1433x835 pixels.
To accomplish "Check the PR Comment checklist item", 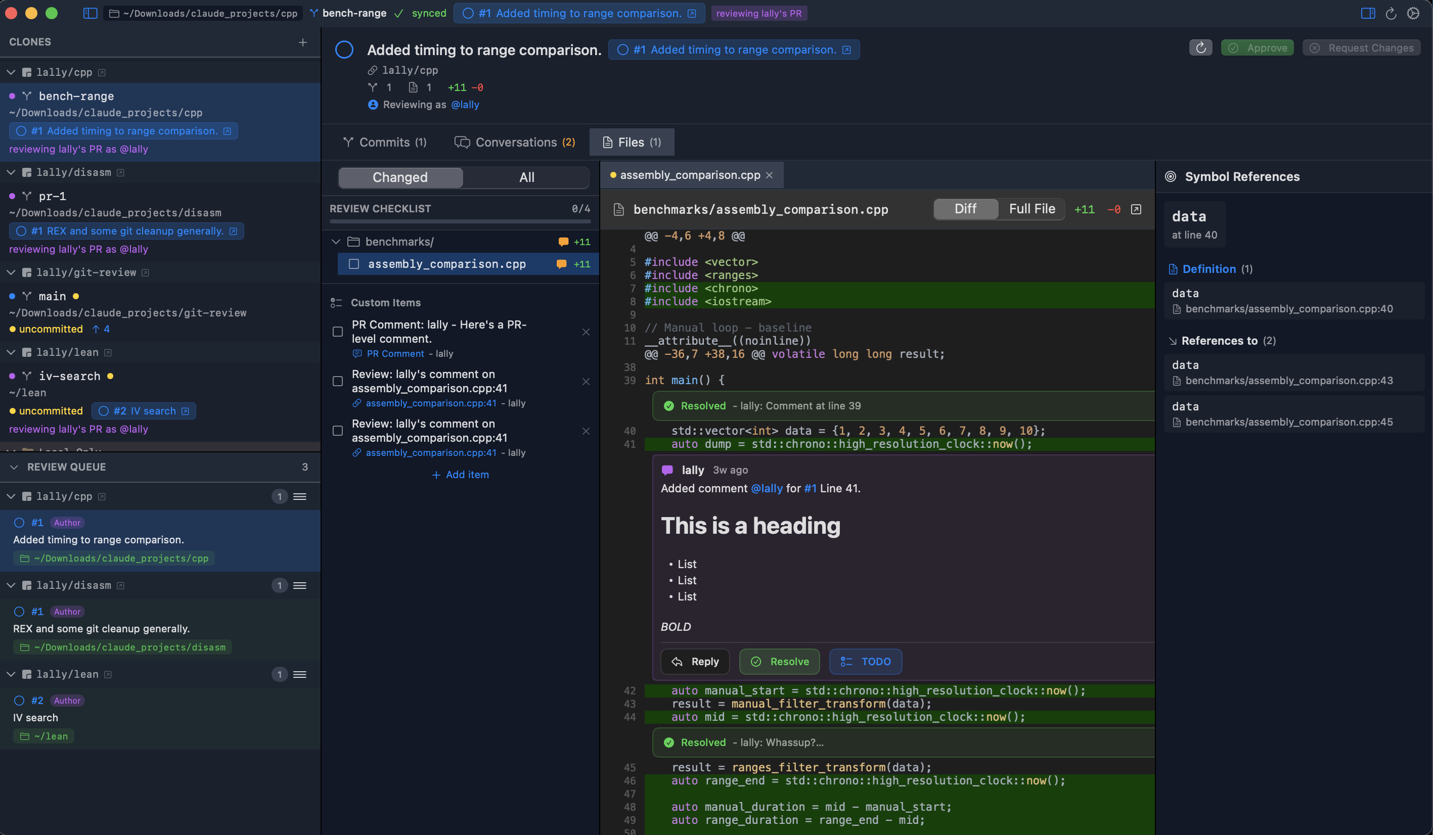I will pos(338,332).
